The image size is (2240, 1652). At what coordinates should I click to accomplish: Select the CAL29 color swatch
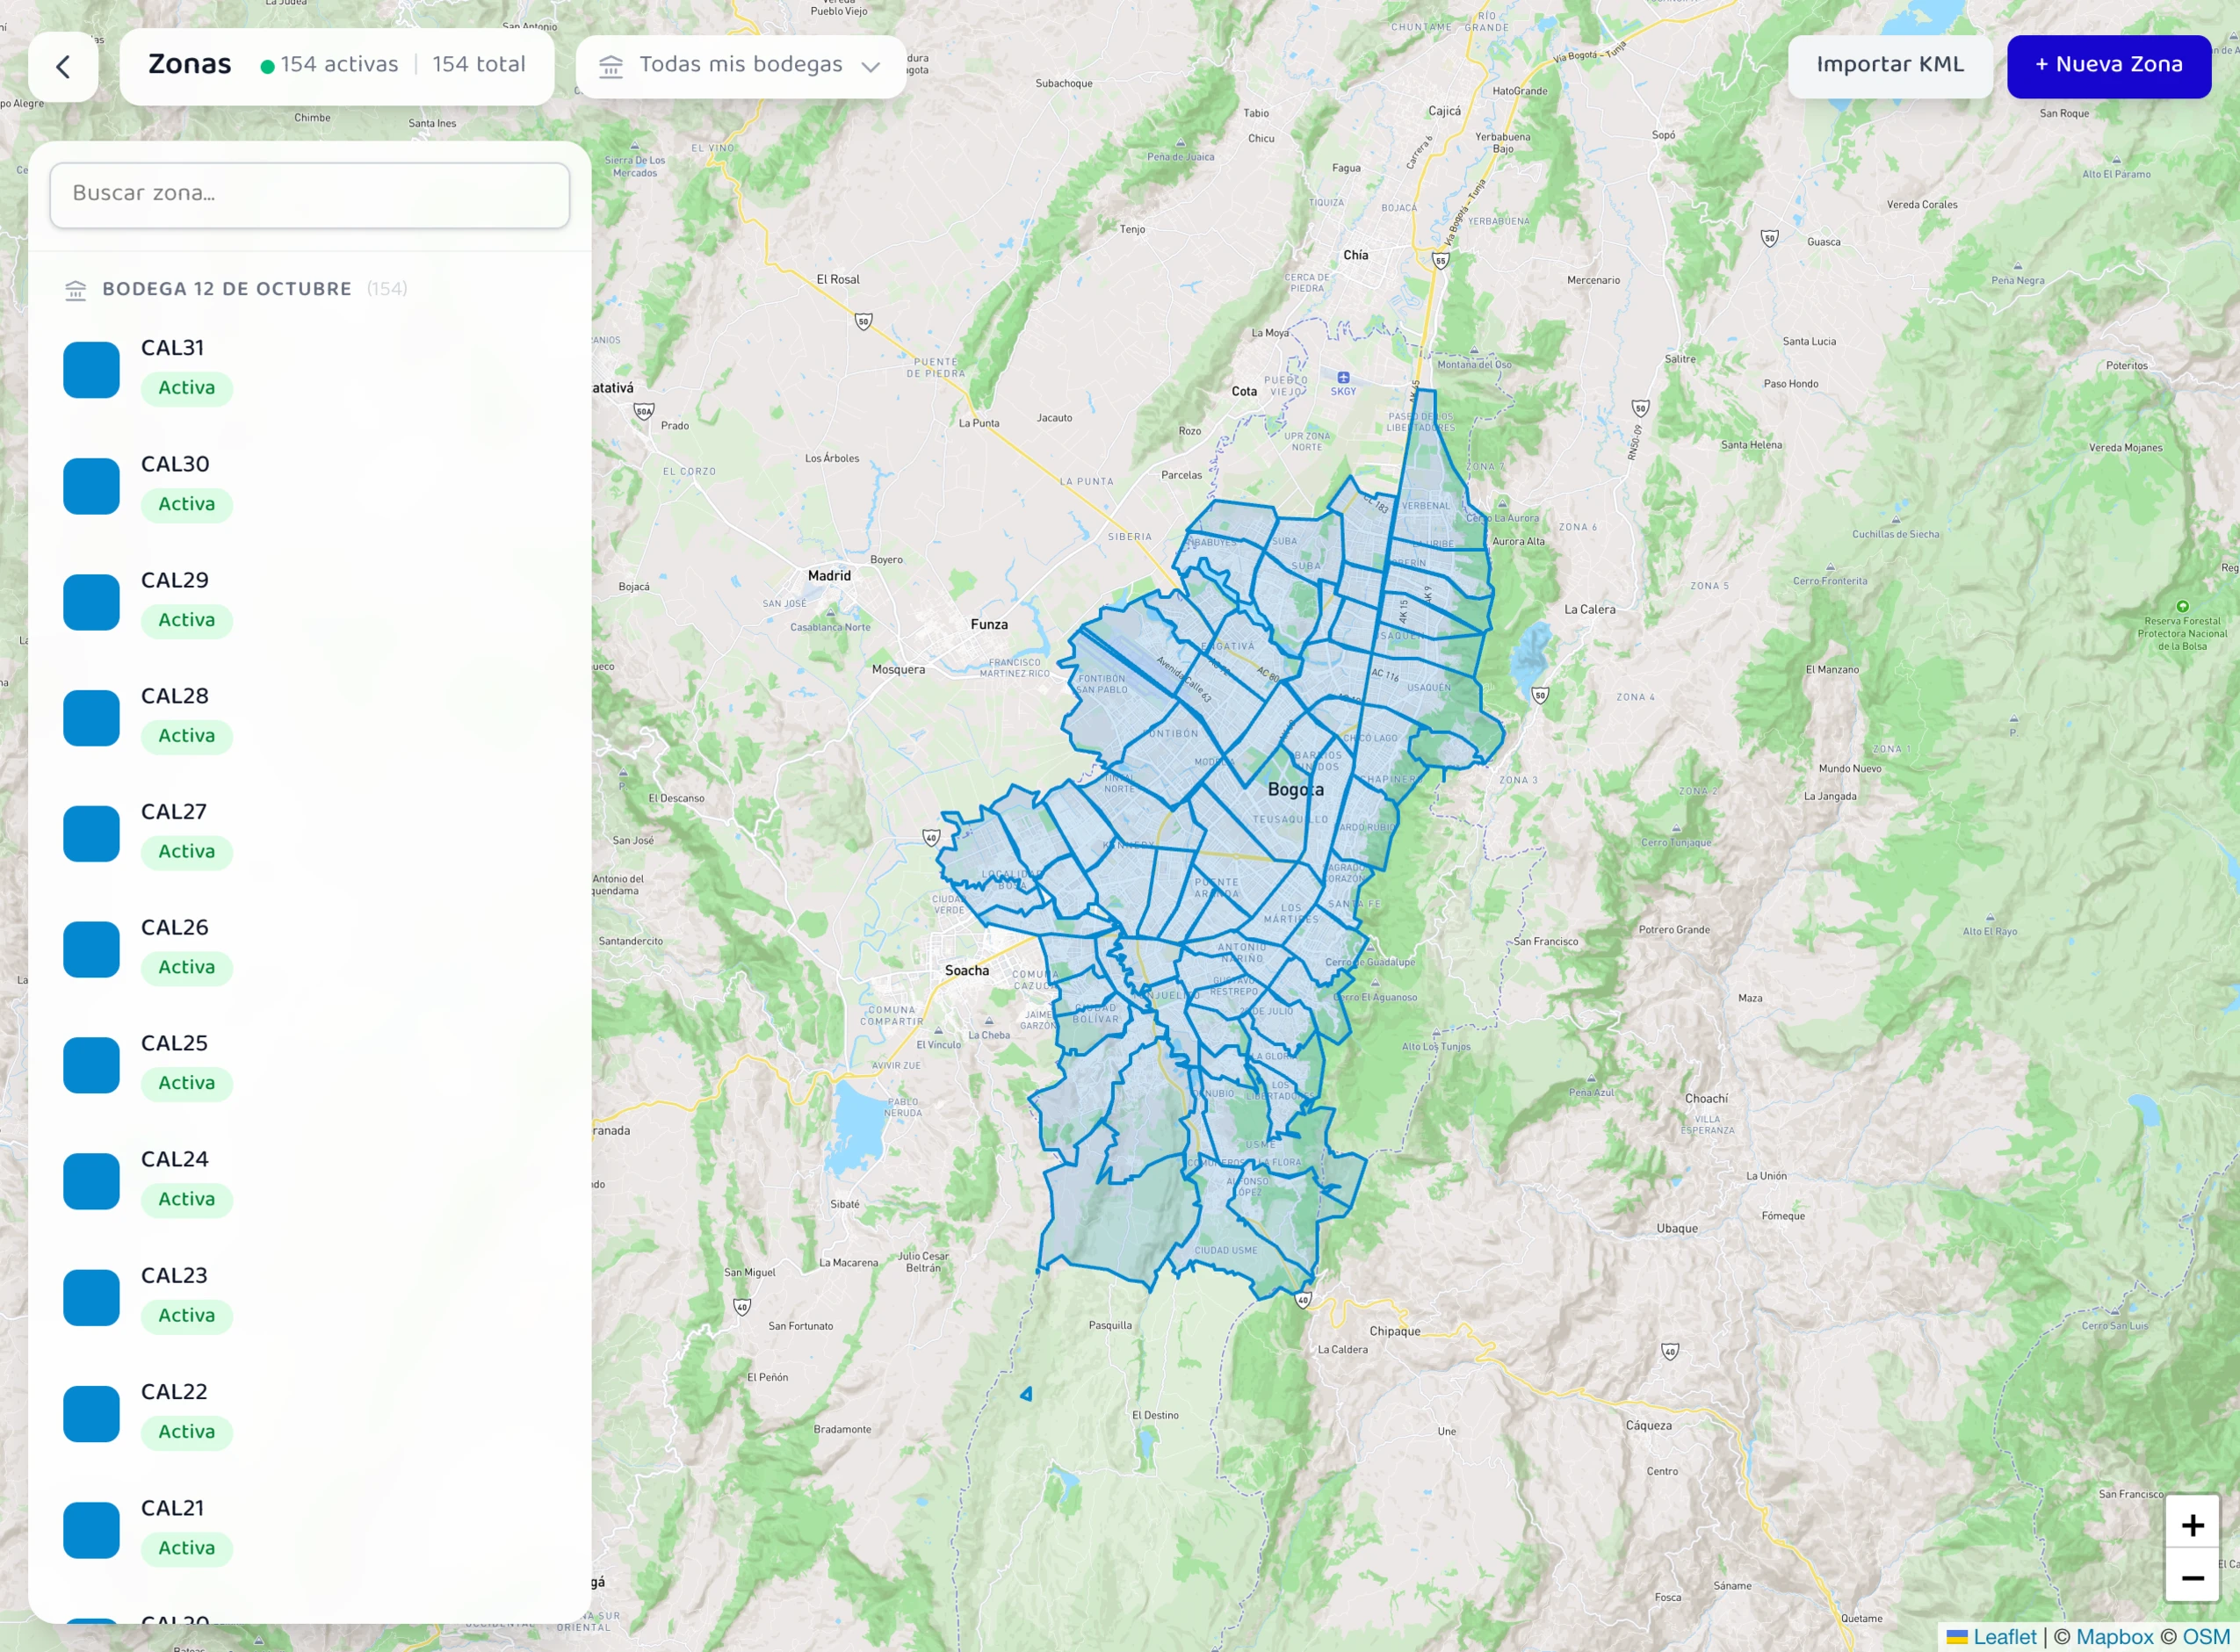(x=91, y=601)
